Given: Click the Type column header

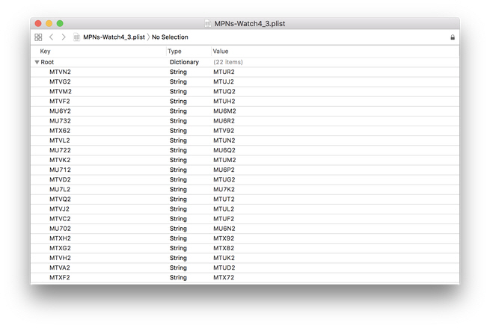Looking at the screenshot, I should click(174, 52).
